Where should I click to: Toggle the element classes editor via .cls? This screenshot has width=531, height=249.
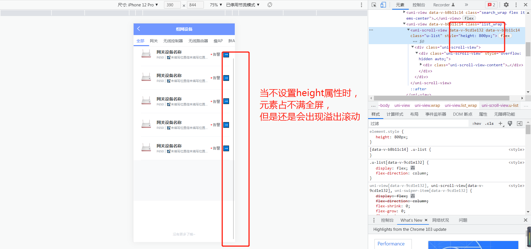489,123
